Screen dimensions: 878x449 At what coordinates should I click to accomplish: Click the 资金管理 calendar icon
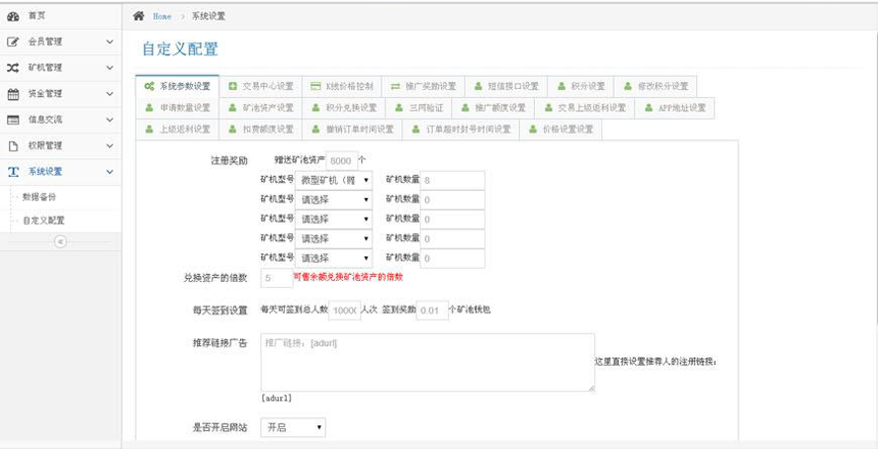click(x=13, y=94)
